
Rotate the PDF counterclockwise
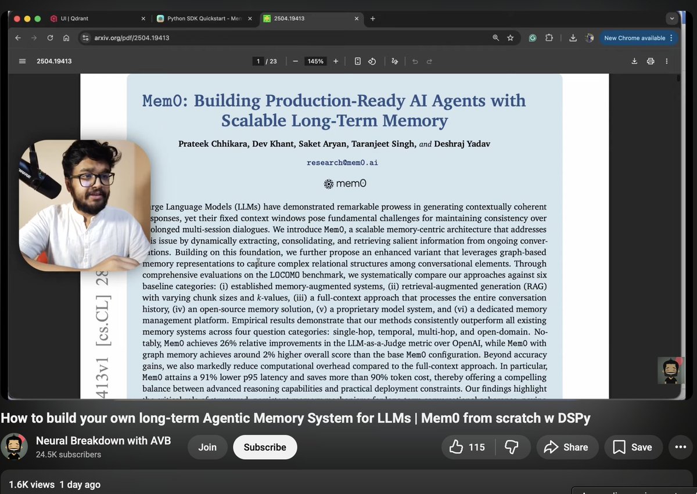click(372, 61)
